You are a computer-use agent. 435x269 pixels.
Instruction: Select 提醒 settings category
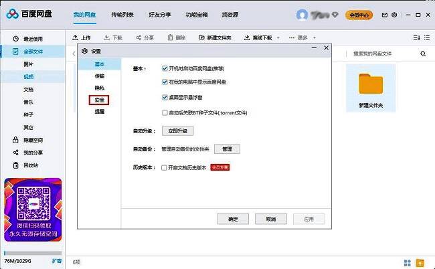pos(99,112)
